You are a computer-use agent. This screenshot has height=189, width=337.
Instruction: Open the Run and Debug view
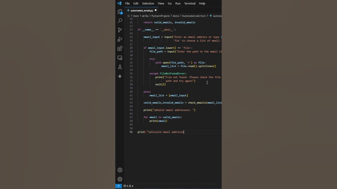click(x=120, y=39)
